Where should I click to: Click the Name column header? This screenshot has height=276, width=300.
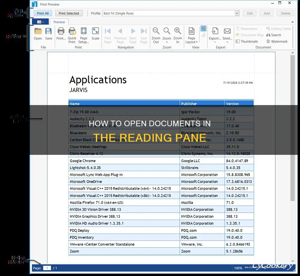click(x=124, y=104)
